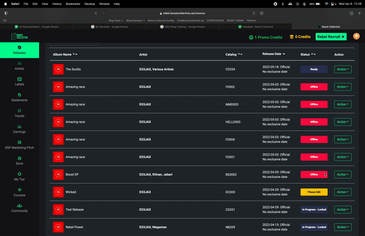The width and height of the screenshot is (365, 236).
Task: Switch to QC Declined Google Sheets tab
Action: pyautogui.click(x=109, y=27)
